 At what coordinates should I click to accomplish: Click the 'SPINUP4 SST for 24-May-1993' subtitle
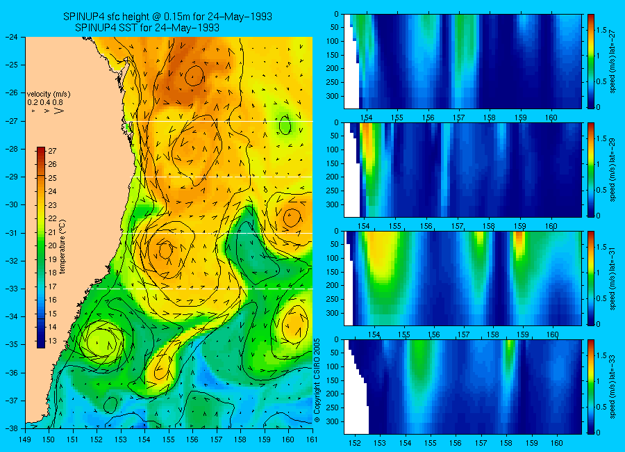(147, 28)
